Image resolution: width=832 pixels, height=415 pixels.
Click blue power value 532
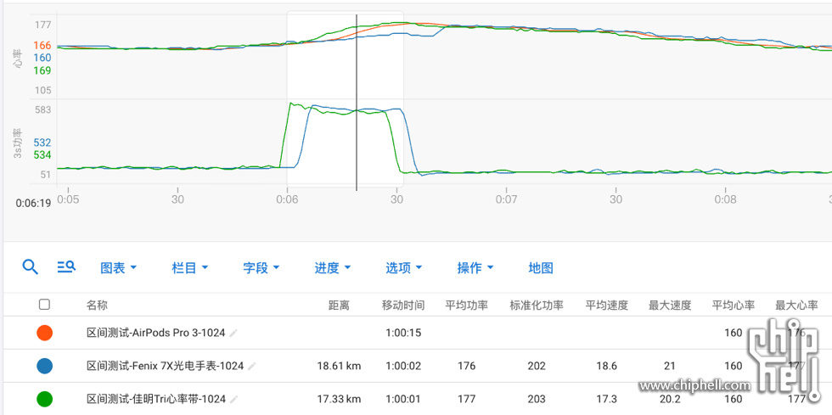coord(42,143)
